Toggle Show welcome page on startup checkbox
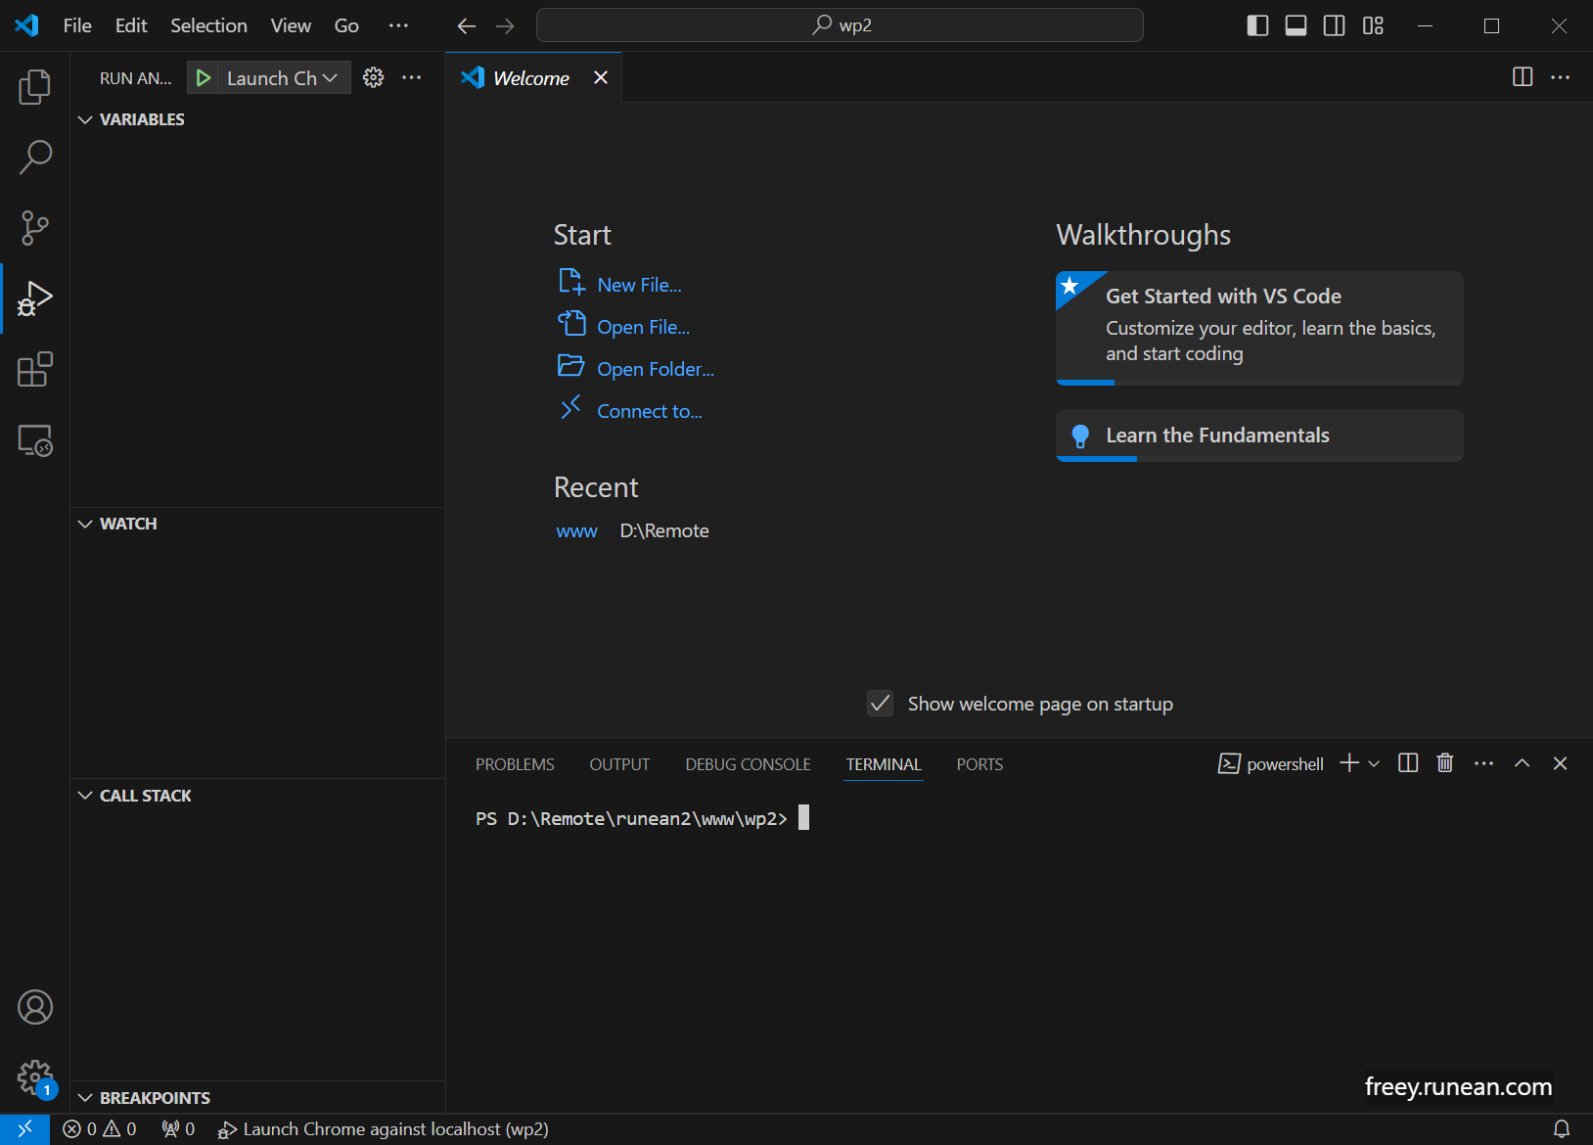 click(881, 704)
